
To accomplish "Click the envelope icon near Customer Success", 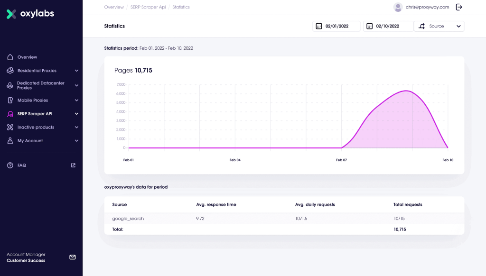I will tap(72, 257).
